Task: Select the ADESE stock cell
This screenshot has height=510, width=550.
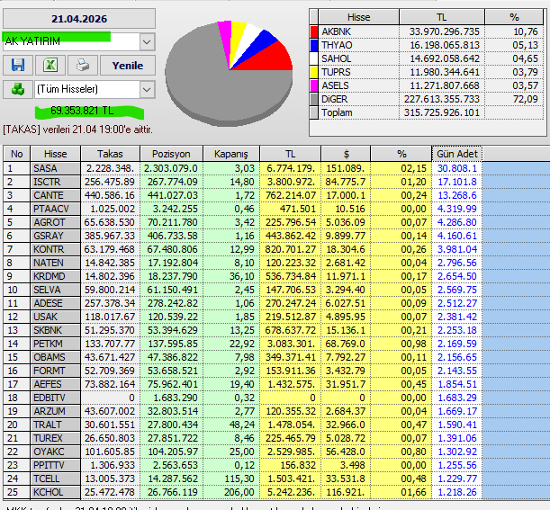Action: [56, 303]
